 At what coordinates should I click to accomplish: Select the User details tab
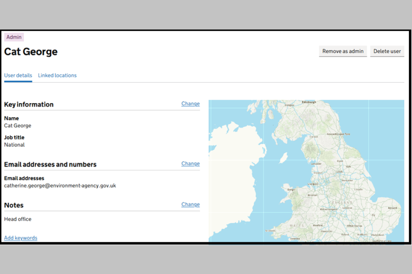point(18,75)
